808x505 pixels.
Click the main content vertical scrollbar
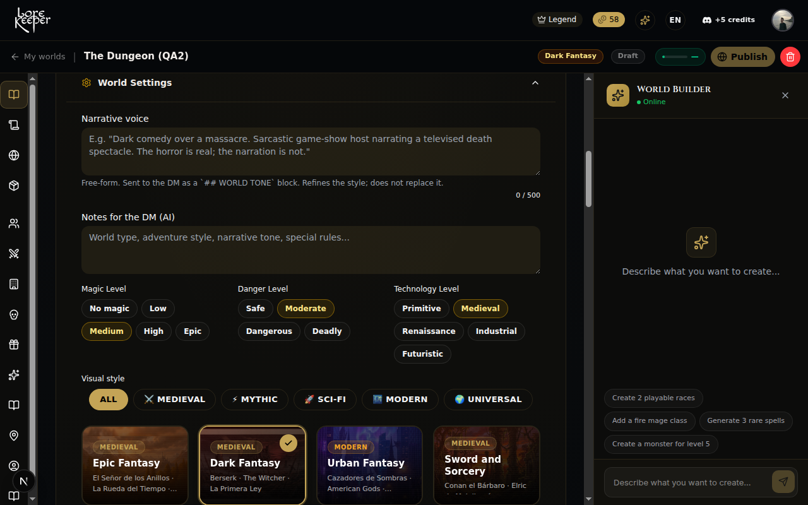pos(588,179)
